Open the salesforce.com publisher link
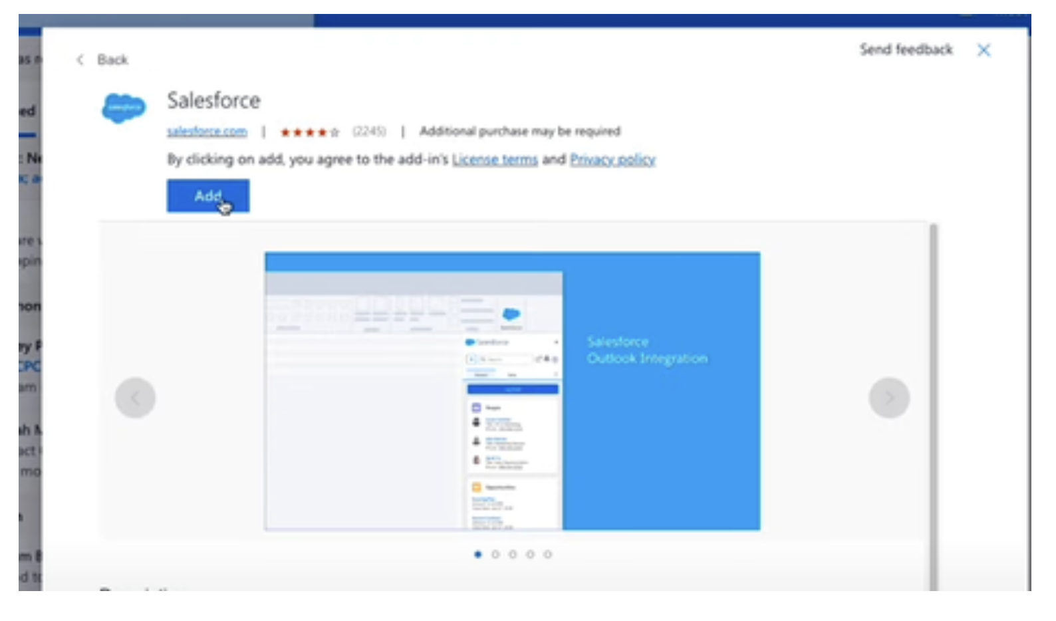The image size is (1056, 621). click(207, 132)
